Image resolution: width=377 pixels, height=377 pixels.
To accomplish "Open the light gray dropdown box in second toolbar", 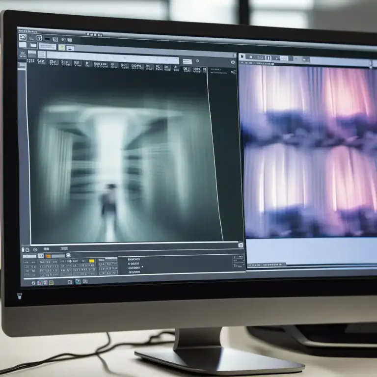I will tap(48, 47).
